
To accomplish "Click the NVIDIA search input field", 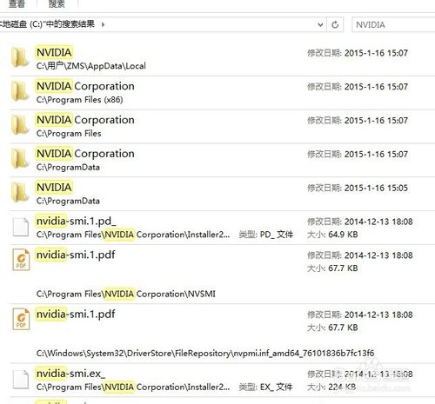I will pos(393,24).
